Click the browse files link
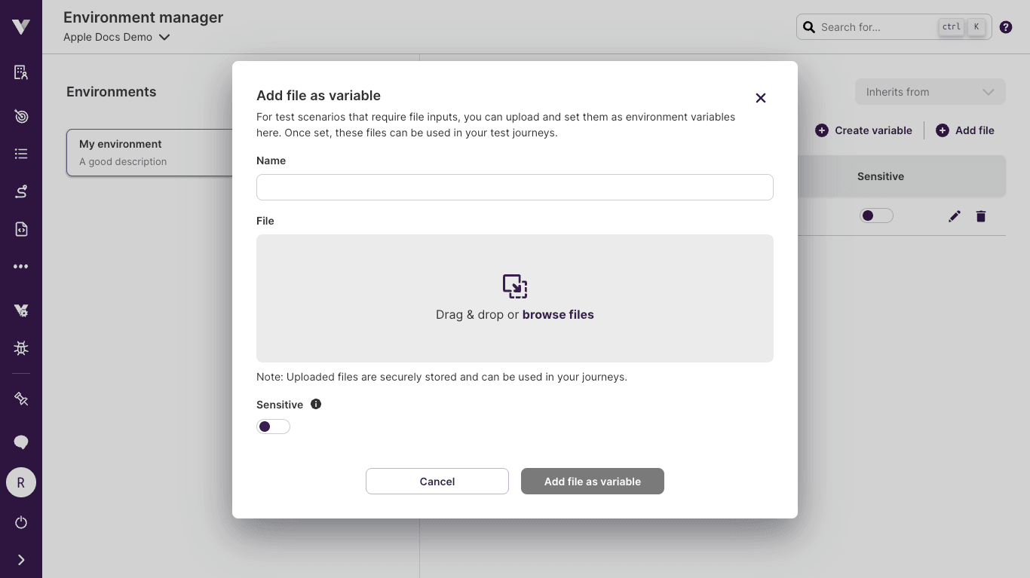Viewport: 1030px width, 578px height. [x=558, y=315]
